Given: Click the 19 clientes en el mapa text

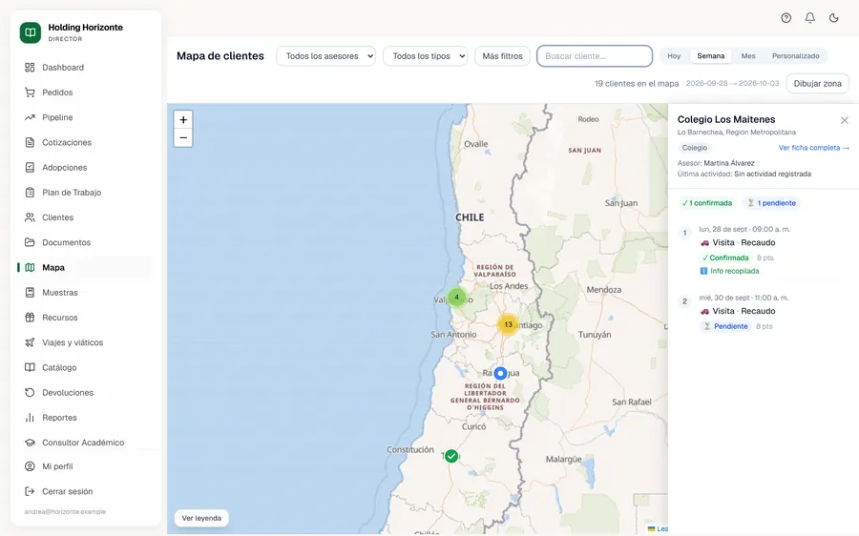Looking at the screenshot, I should [x=637, y=84].
